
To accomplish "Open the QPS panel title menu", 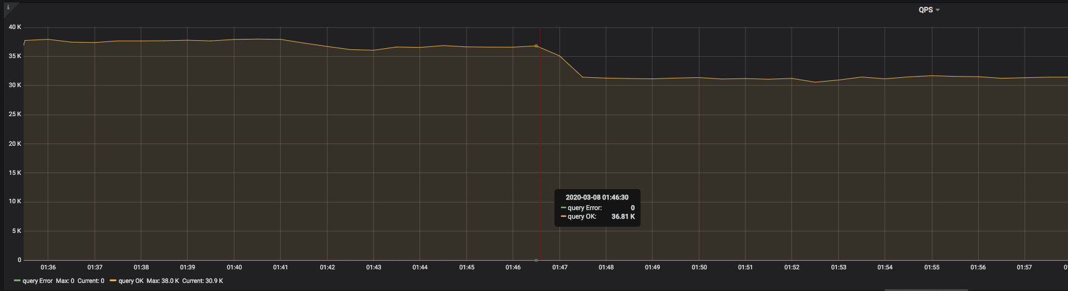I will point(926,10).
